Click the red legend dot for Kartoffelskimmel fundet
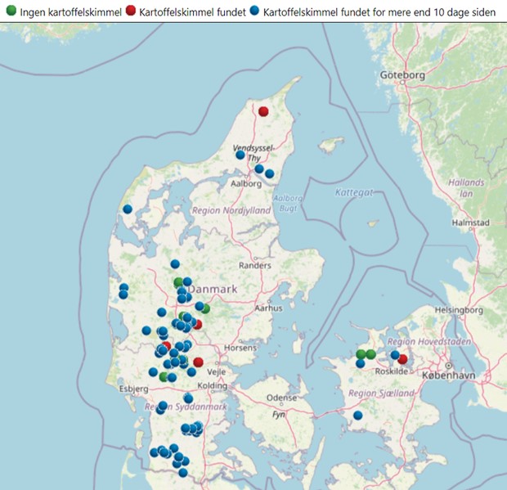Viewport: 507px width, 490px height. click(x=131, y=11)
